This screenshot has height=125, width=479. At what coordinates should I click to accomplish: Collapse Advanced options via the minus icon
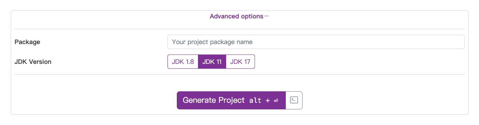[x=266, y=16]
